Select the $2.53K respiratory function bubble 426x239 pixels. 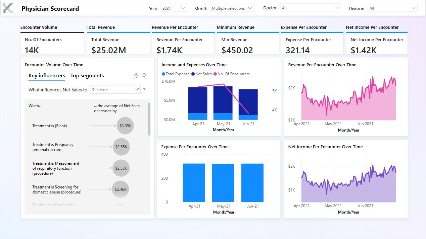121,168
